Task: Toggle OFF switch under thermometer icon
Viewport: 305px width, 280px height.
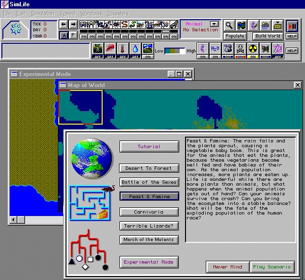Action: tap(122, 57)
